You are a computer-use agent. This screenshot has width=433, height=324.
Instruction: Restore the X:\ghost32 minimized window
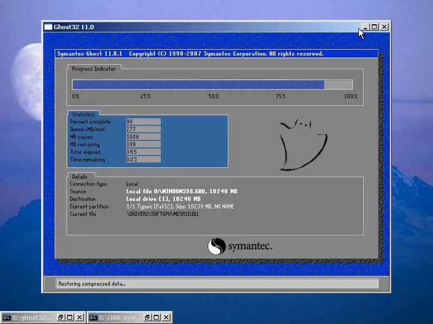[x=61, y=318]
